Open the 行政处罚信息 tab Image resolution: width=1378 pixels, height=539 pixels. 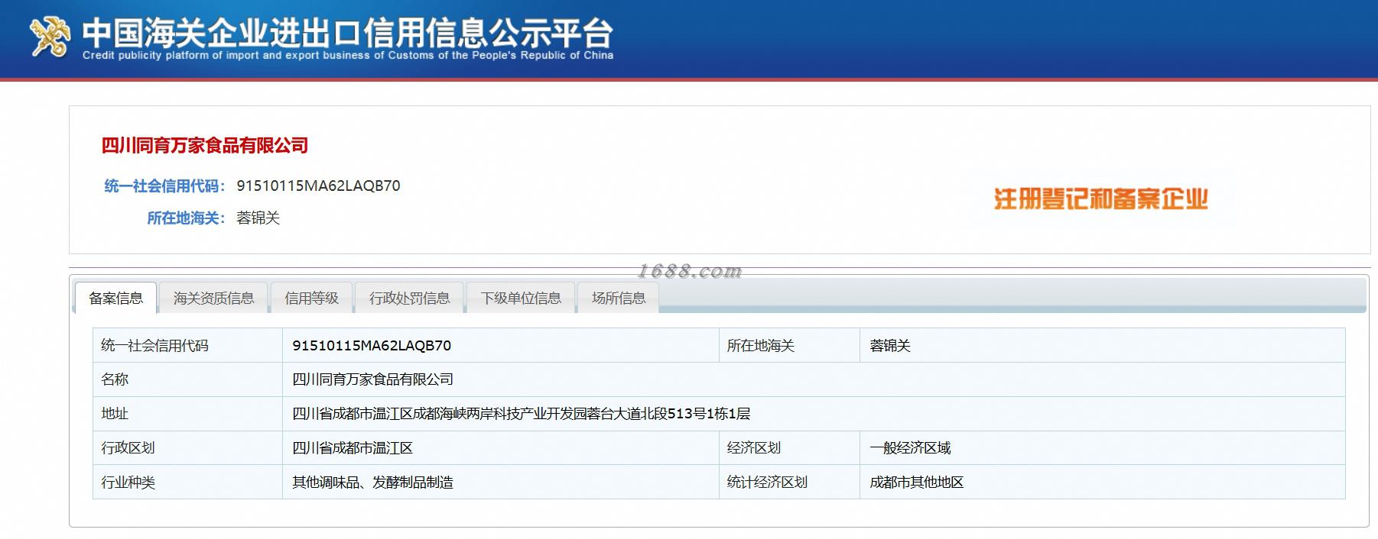[x=409, y=298]
